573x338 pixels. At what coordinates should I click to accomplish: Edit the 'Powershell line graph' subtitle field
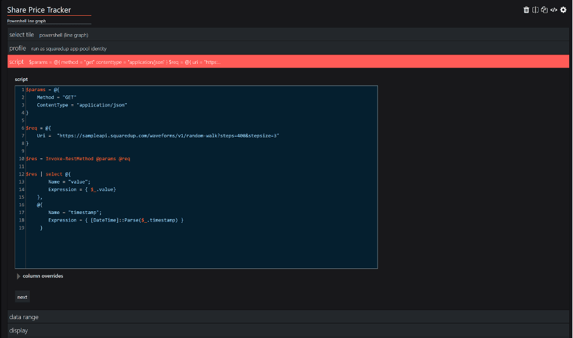[x=49, y=21]
